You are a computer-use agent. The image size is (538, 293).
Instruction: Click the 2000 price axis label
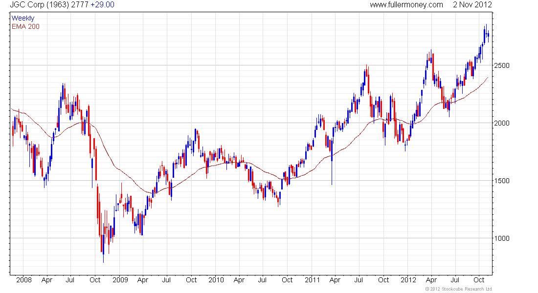(x=502, y=123)
